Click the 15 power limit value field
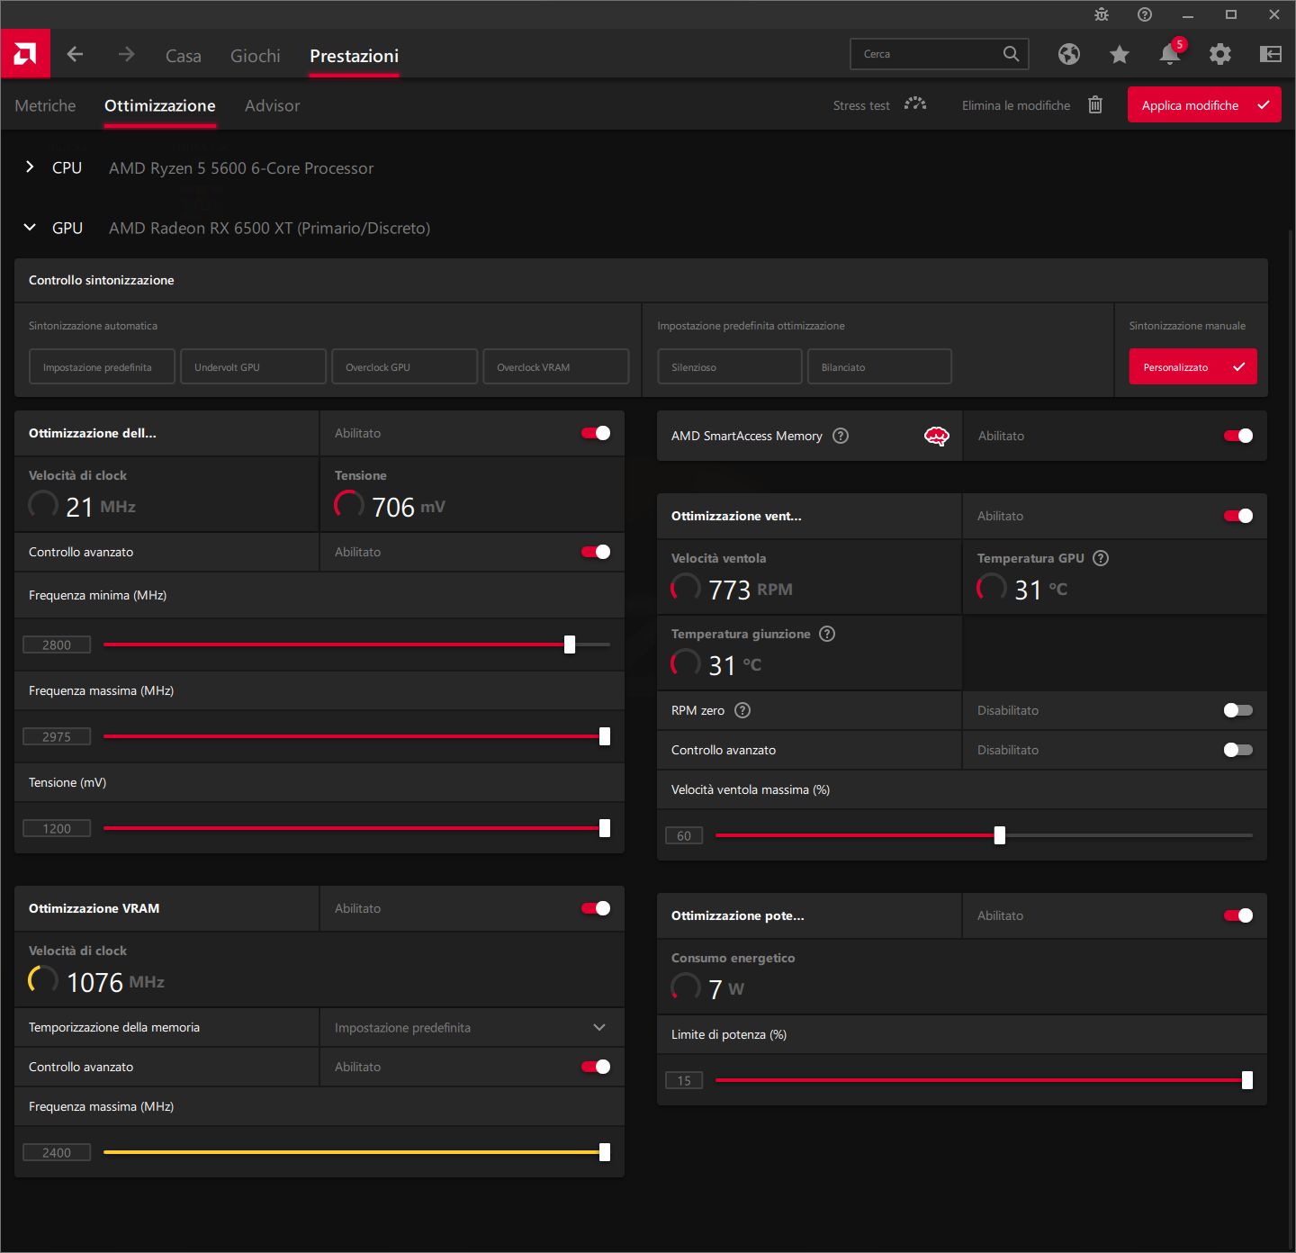 coord(684,1080)
